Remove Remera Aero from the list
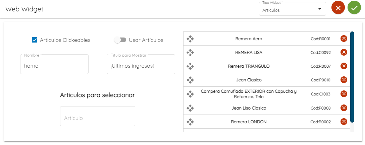 tap(344, 39)
